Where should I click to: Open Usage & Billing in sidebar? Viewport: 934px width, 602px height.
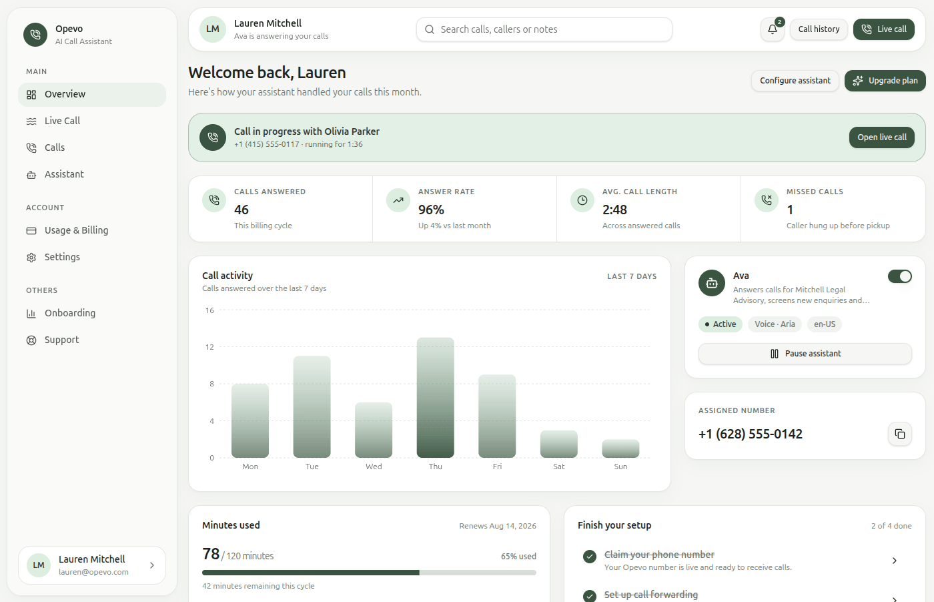(x=92, y=231)
